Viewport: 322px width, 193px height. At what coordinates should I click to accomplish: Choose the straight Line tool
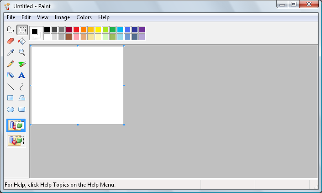coord(11,87)
